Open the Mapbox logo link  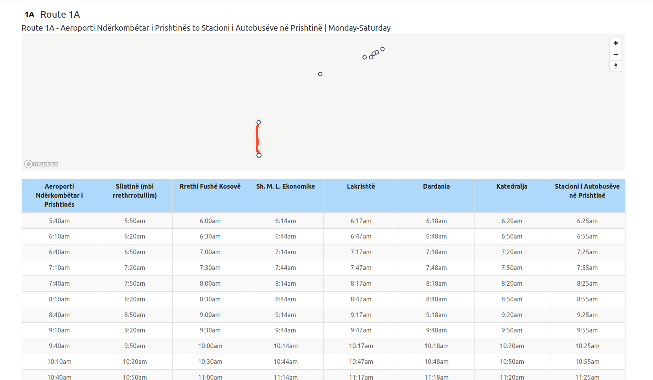pos(41,164)
